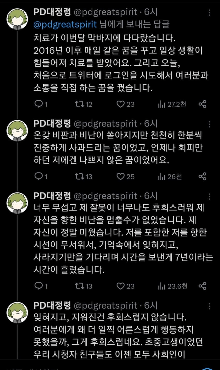
Task: Retweet the tweet showing 12 retweets
Action: 83,104
